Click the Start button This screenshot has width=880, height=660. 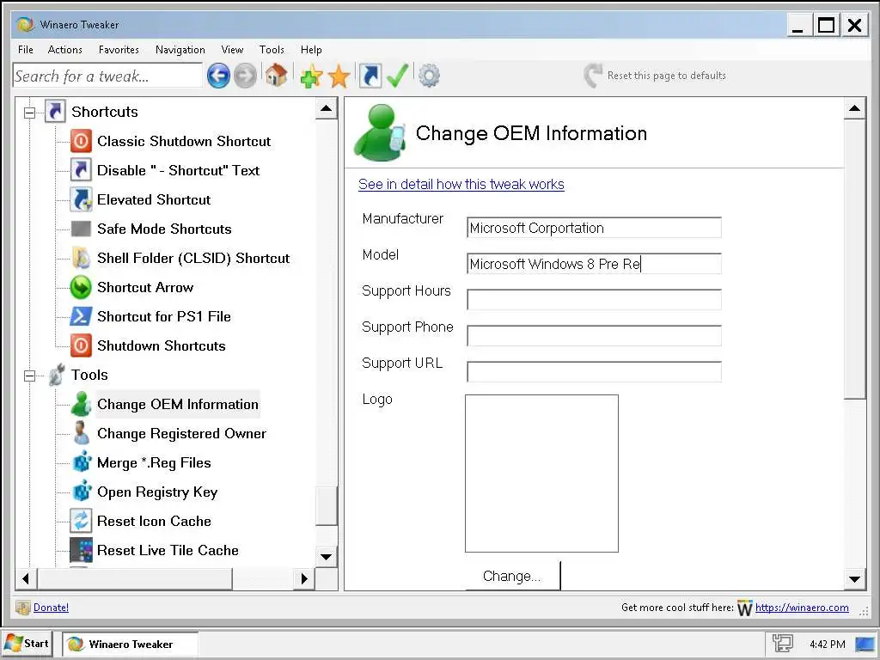pyautogui.click(x=27, y=644)
